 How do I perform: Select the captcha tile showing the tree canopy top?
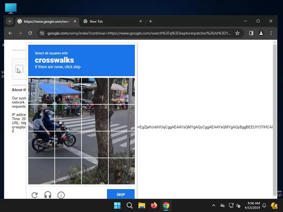(x=95, y=91)
